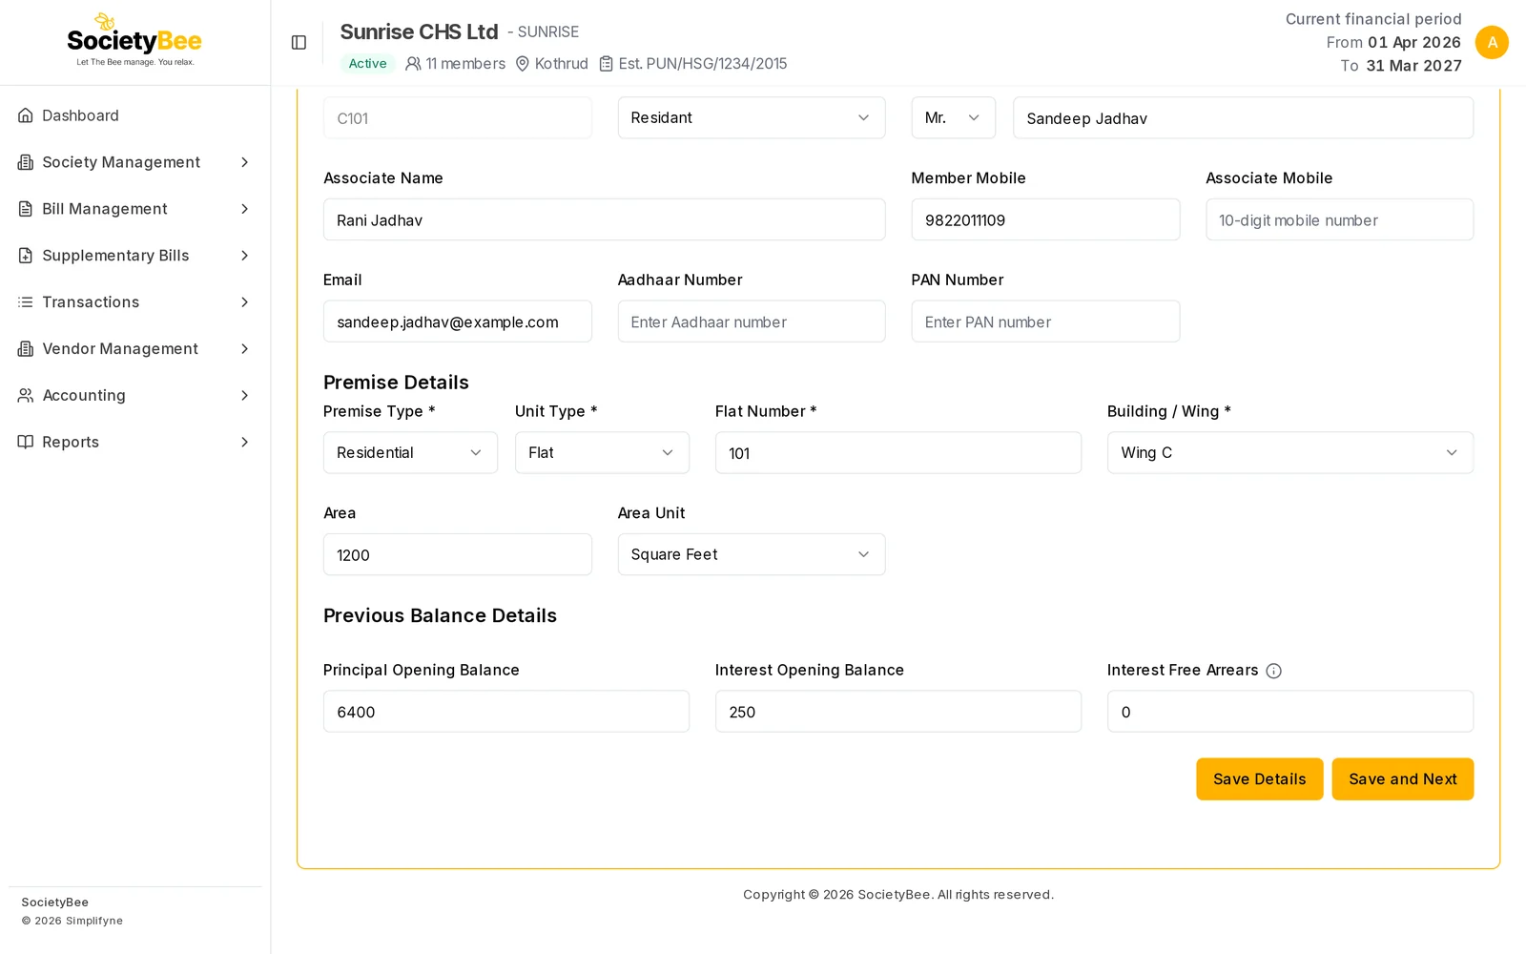Click the Associate Name field
Image resolution: width=1526 pixels, height=954 pixels.
[605, 219]
